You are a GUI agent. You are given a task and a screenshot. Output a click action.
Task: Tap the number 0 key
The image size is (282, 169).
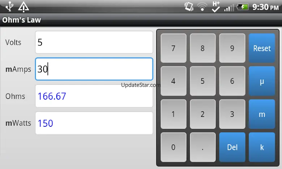point(174,147)
